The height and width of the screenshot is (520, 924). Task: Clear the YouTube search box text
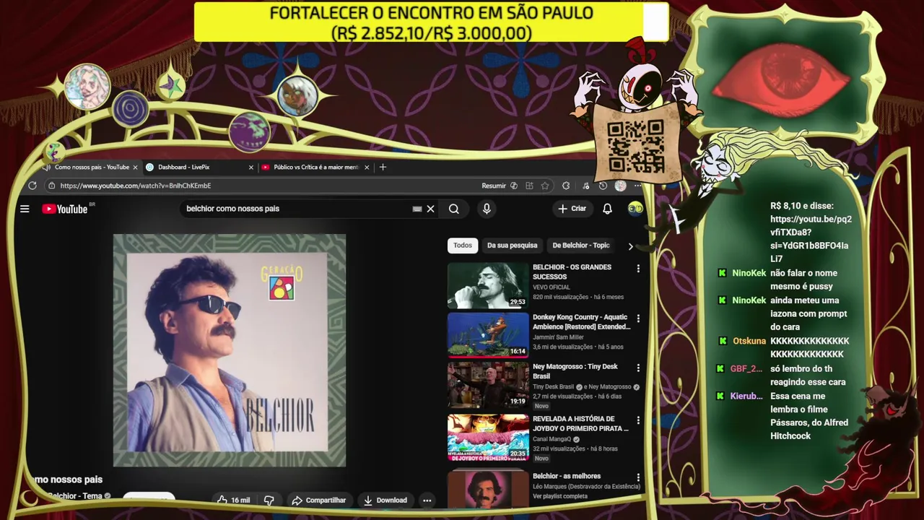click(430, 209)
